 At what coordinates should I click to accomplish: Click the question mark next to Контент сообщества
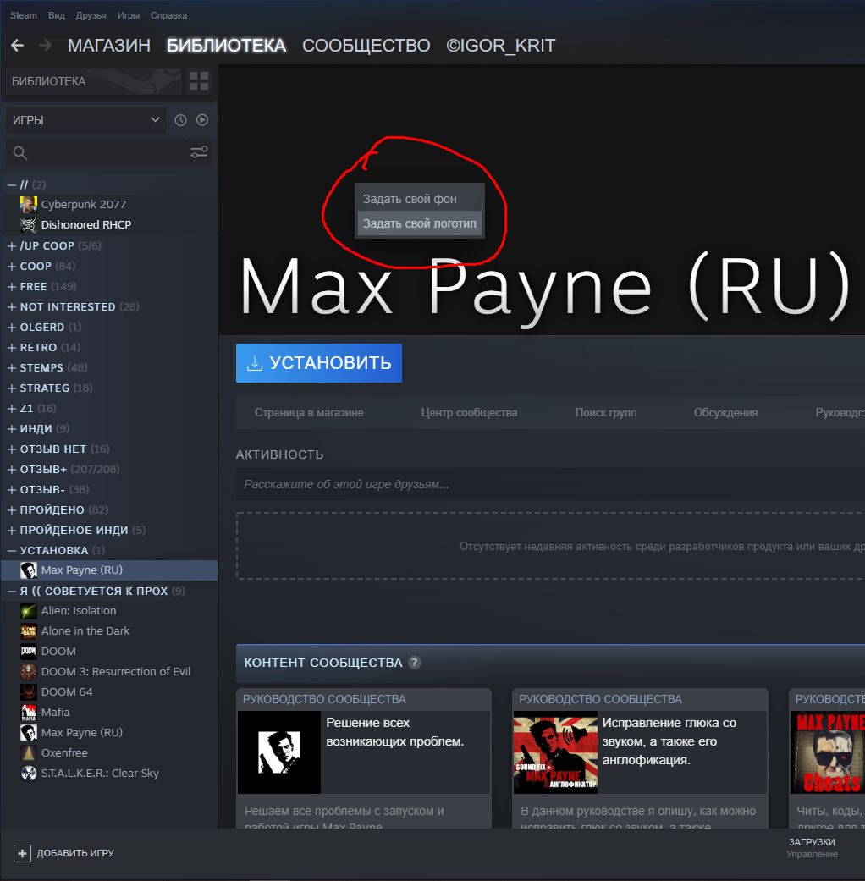pos(414,663)
